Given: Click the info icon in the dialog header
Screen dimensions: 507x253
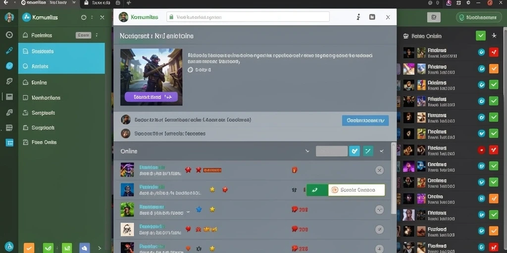Looking at the screenshot, I should [358, 17].
